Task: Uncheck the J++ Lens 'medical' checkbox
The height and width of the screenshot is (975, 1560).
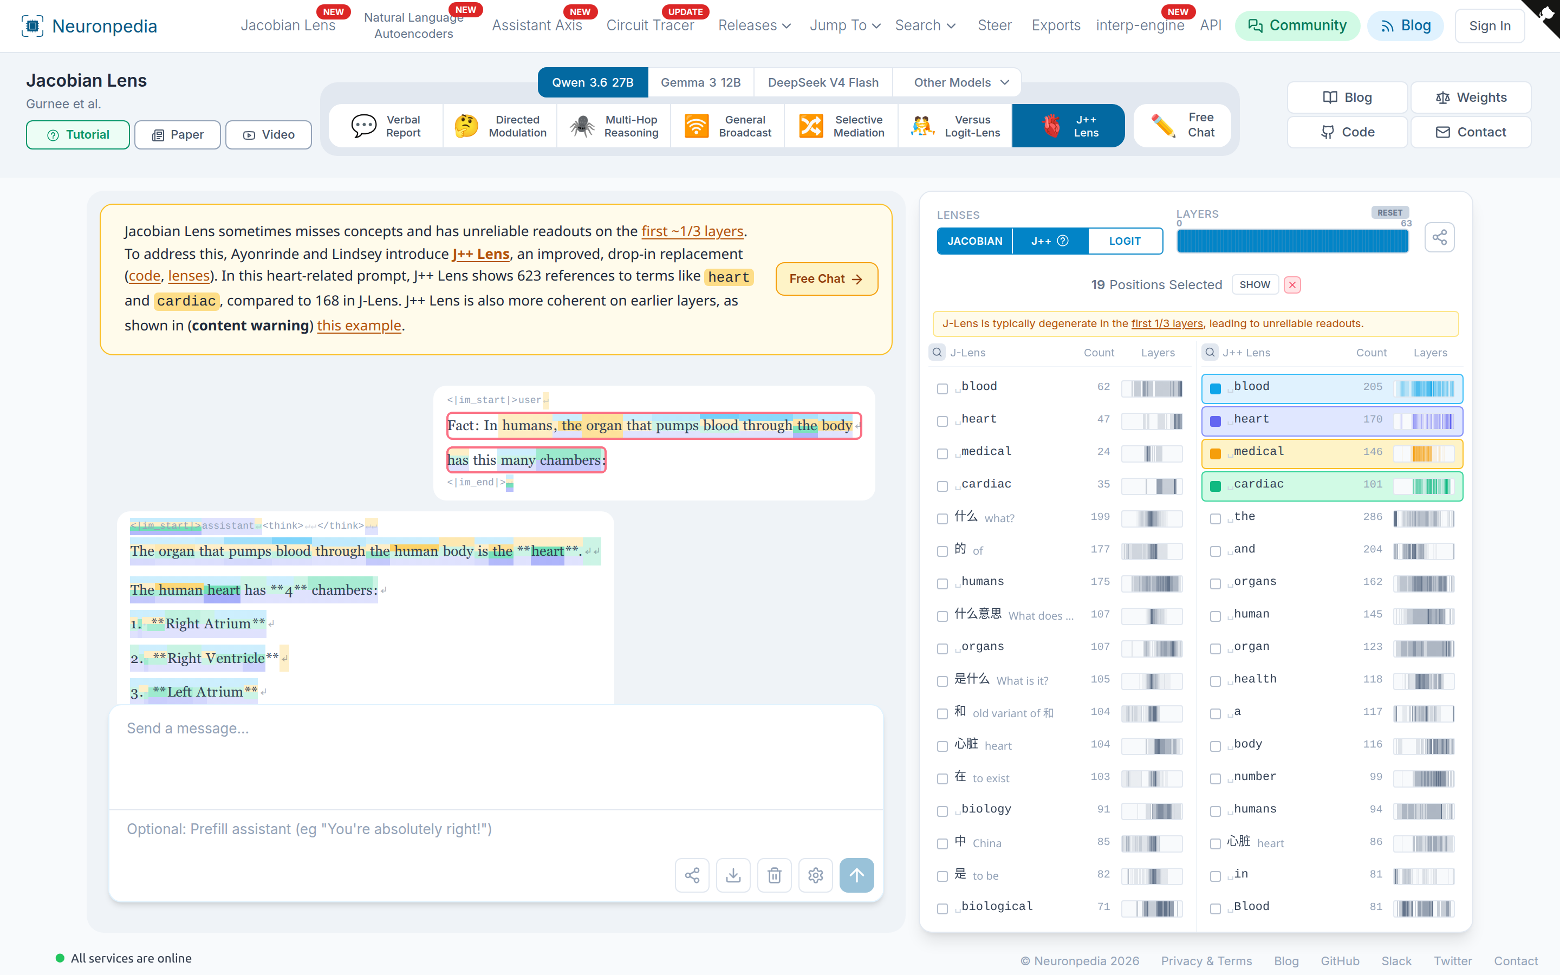Action: click(x=1215, y=453)
